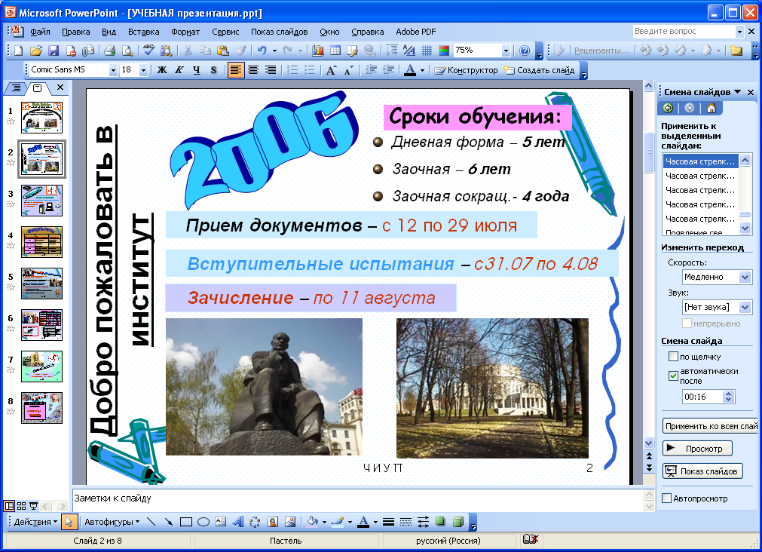Click the Просмотр button
The width and height of the screenshot is (762, 552).
[x=697, y=449]
